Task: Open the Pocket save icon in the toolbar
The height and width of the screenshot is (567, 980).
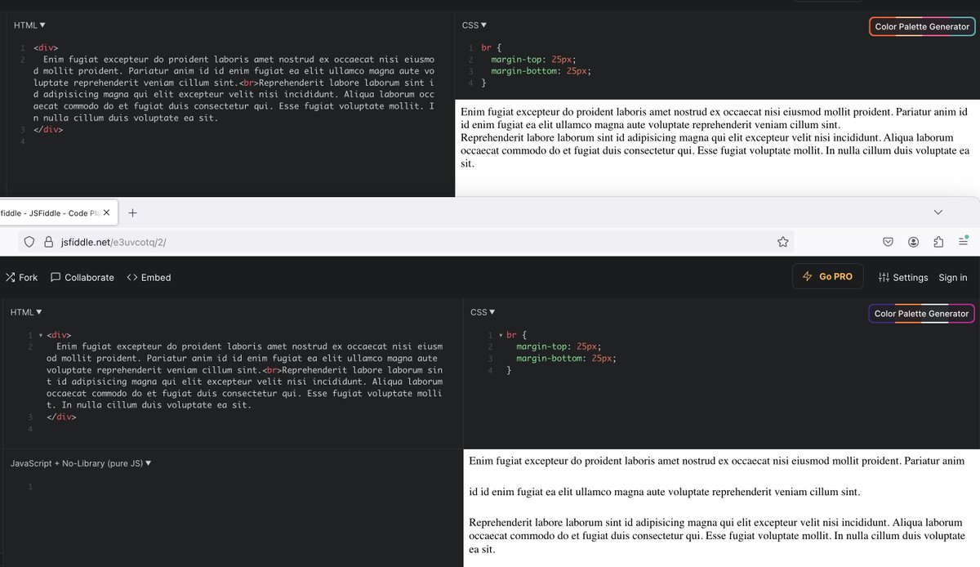Action: (888, 241)
